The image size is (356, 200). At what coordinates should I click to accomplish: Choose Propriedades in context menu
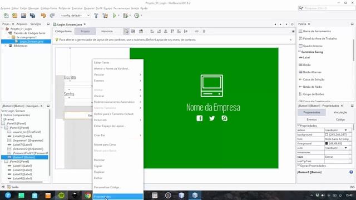(x=118, y=197)
